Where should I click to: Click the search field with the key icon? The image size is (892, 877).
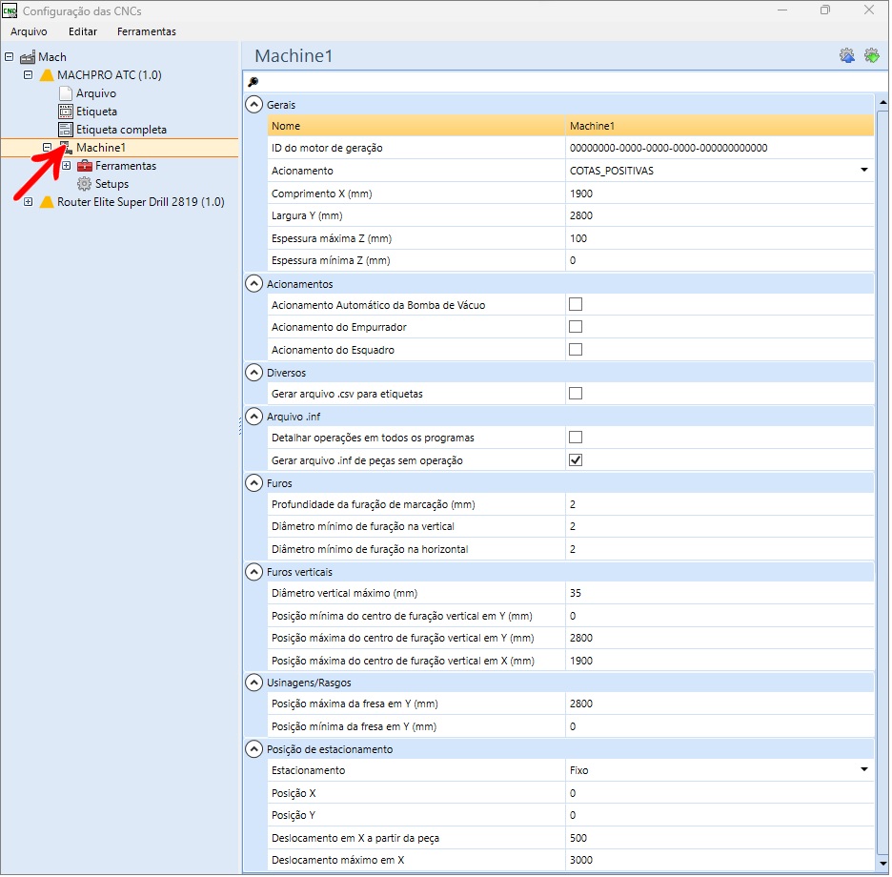click(565, 82)
